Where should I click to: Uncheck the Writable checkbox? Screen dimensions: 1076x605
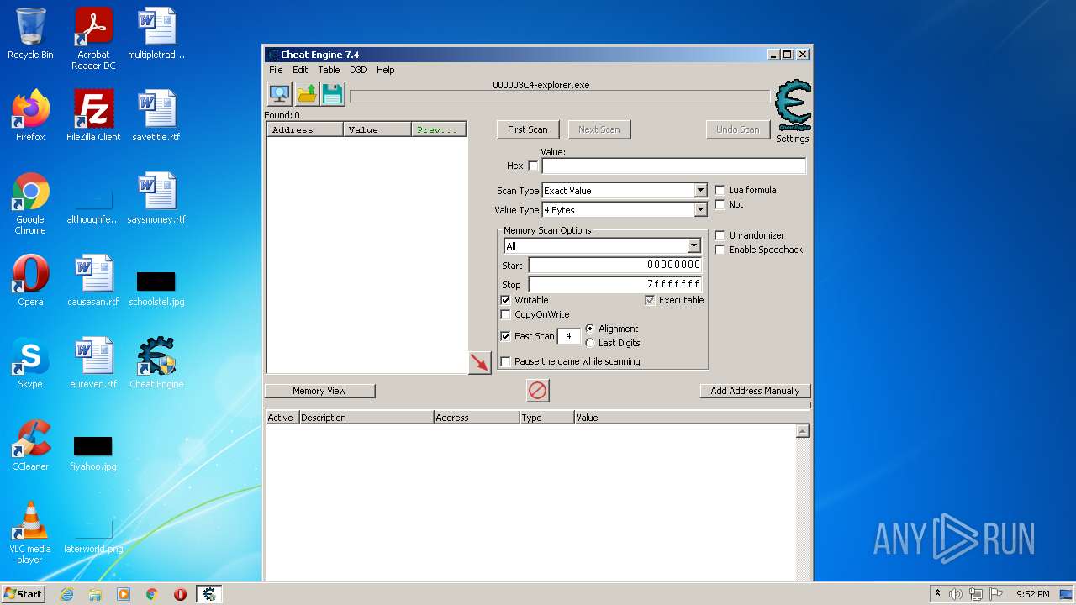click(505, 300)
